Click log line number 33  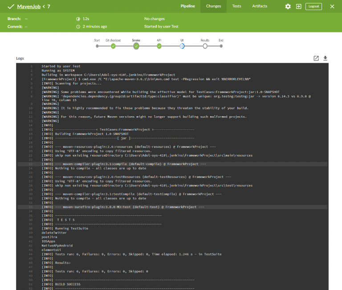31,207
